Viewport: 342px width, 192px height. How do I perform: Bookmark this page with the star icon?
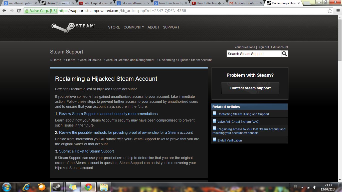(330, 11)
